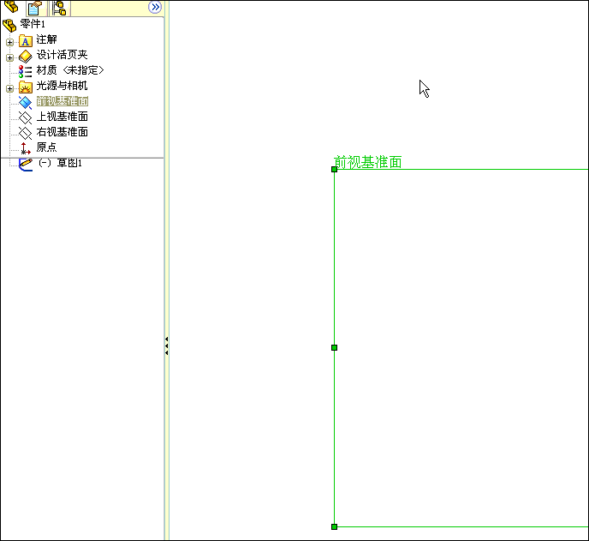Click the 注解 annotation folder icon
Screen dimensions: 589x541
pyautogui.click(x=26, y=40)
